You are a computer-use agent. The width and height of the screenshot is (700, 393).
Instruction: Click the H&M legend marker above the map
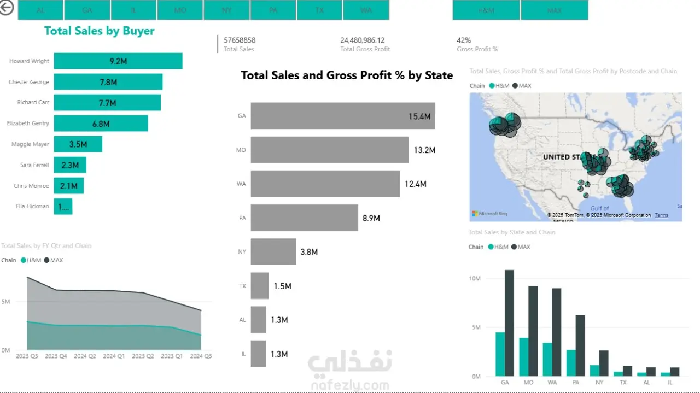(492, 86)
